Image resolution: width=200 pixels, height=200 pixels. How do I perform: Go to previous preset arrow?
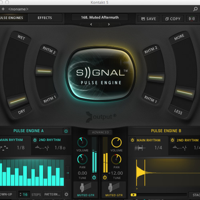click(91, 24)
